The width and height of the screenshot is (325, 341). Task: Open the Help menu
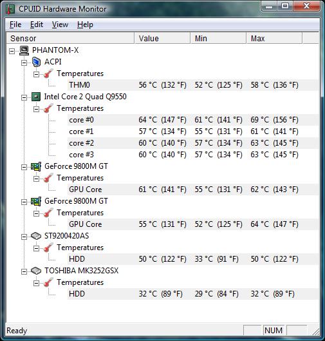point(85,24)
